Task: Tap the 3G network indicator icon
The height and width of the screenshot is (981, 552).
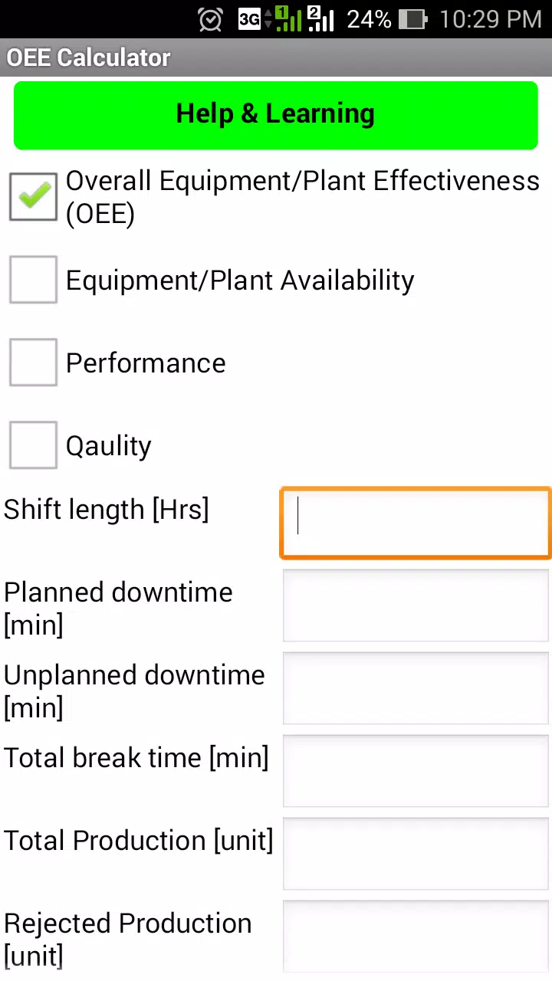Action: tap(249, 19)
